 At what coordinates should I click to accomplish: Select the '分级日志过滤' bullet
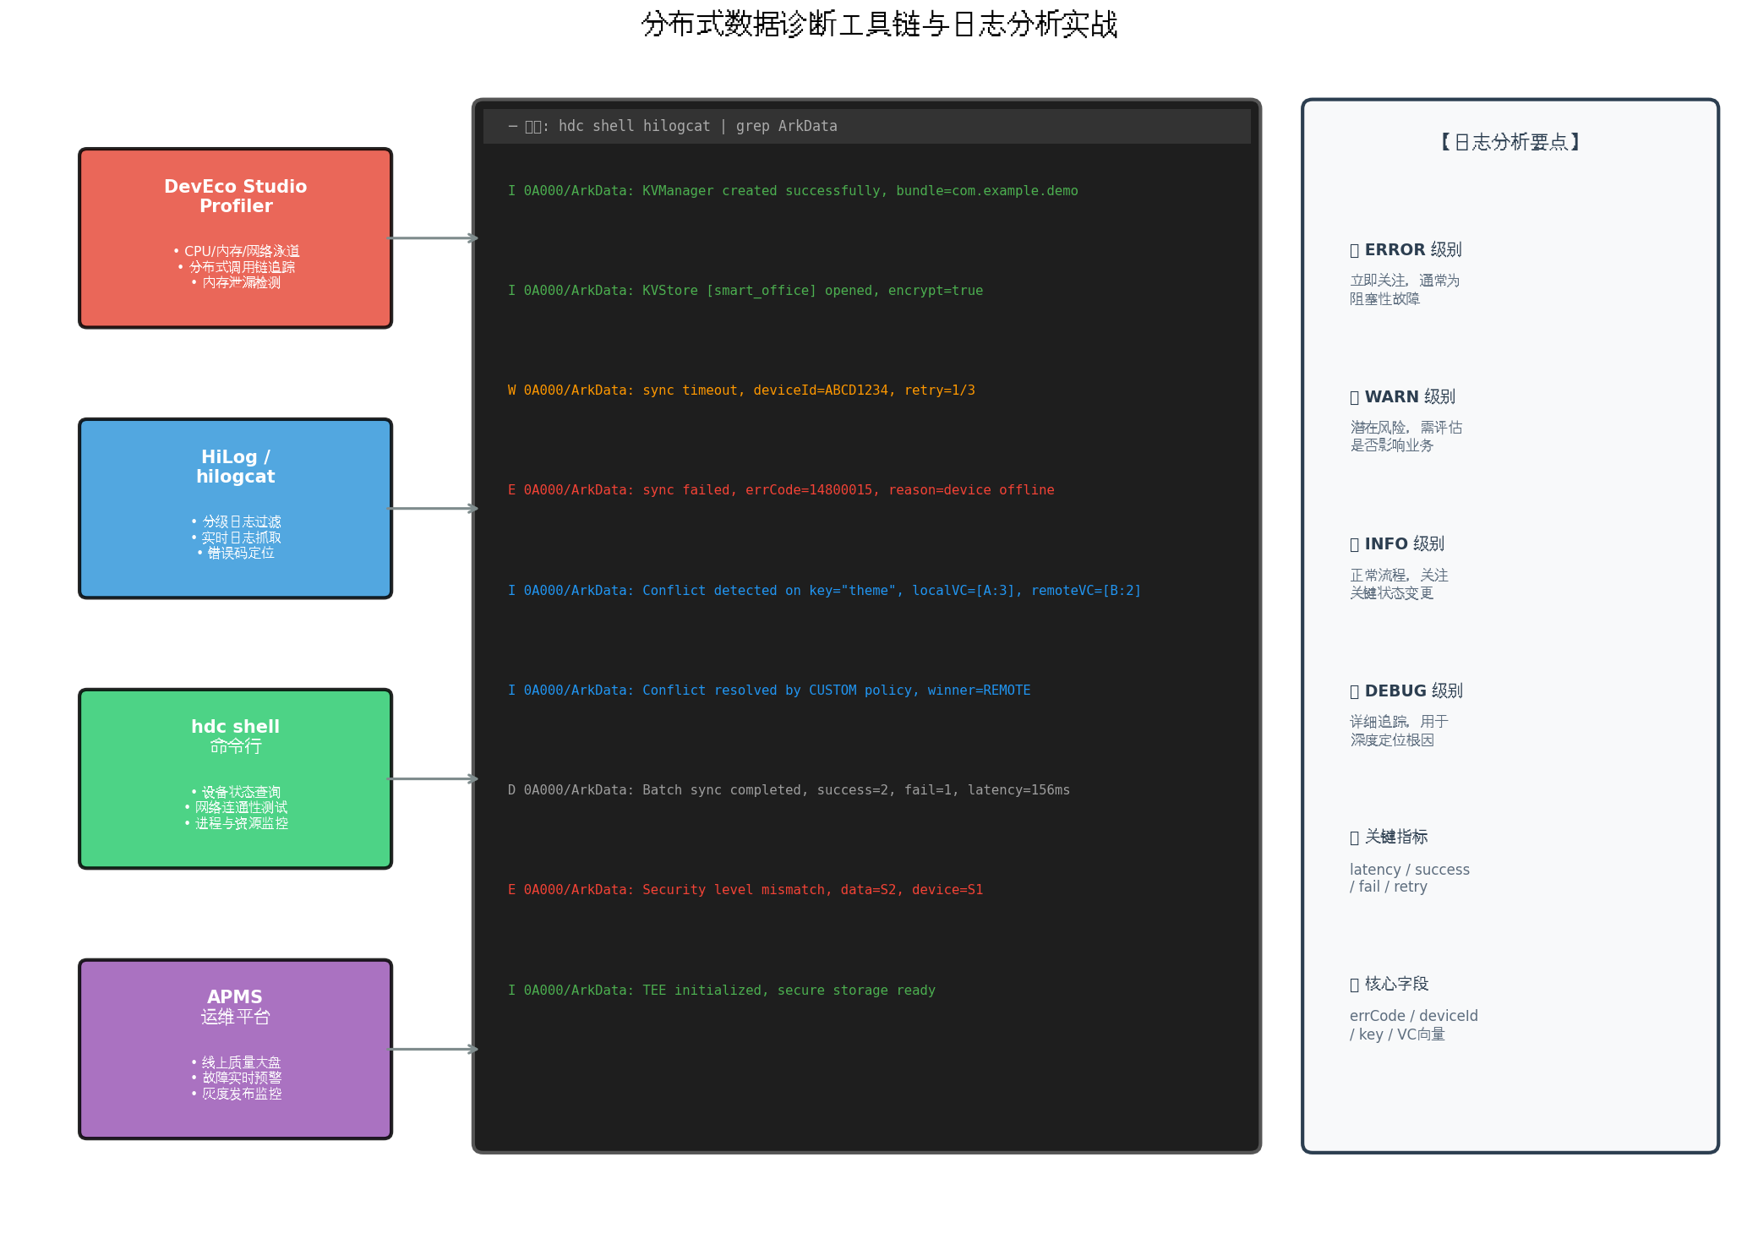tap(236, 521)
